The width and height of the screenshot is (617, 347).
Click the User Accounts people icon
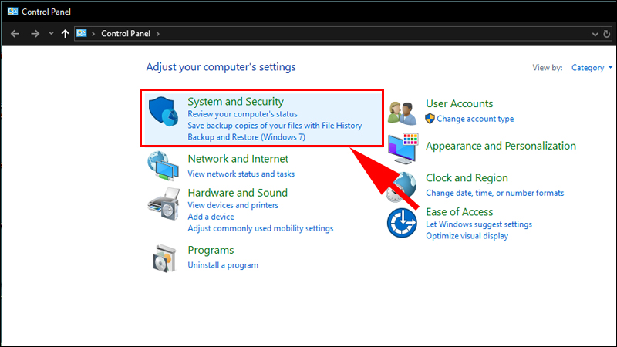click(x=403, y=113)
